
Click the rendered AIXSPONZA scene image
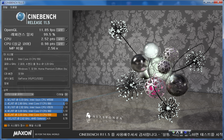pos(147,70)
